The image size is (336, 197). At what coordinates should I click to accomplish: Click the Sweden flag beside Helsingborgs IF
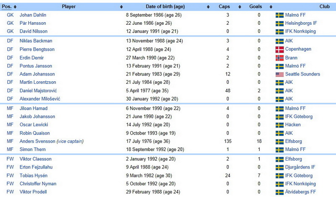(279, 23)
